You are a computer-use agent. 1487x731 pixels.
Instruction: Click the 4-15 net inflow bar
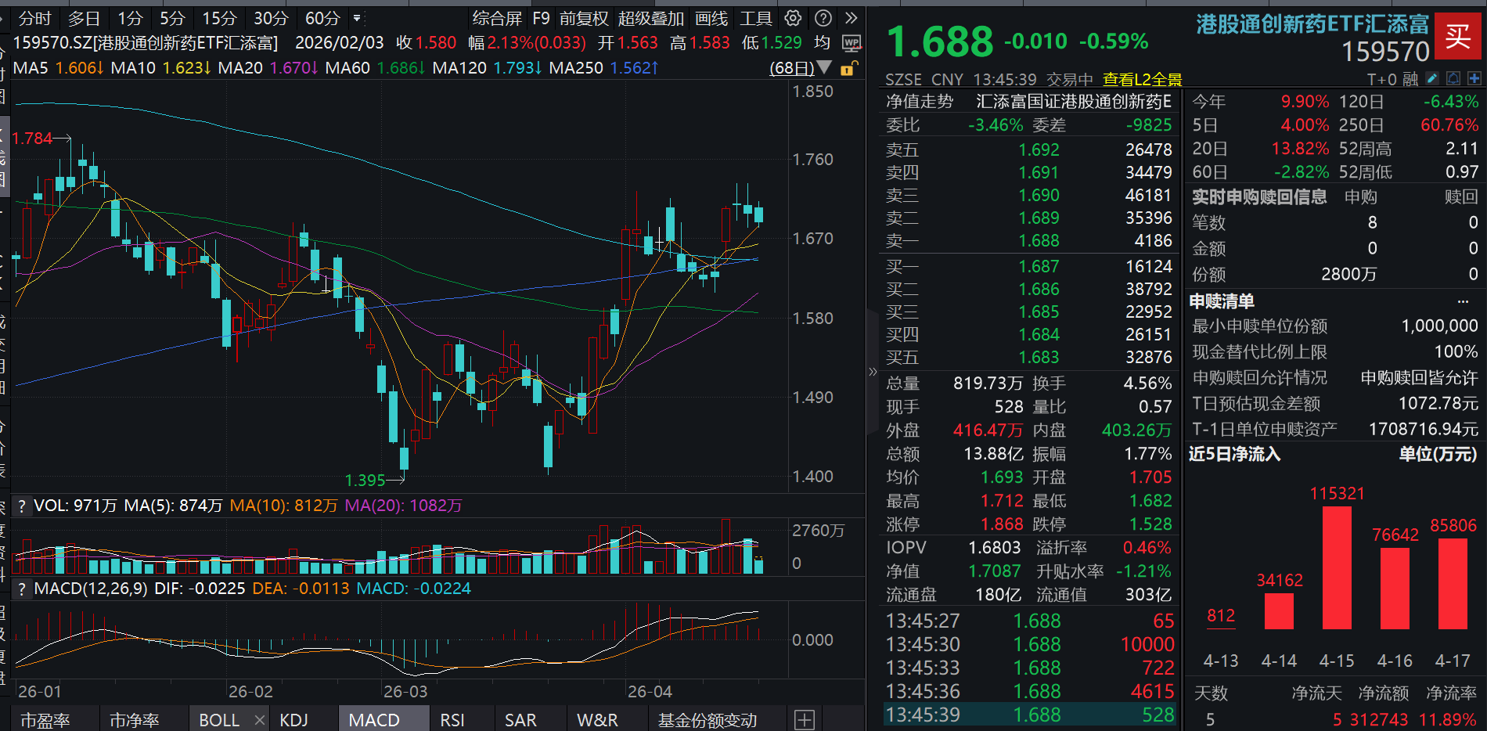(1337, 564)
